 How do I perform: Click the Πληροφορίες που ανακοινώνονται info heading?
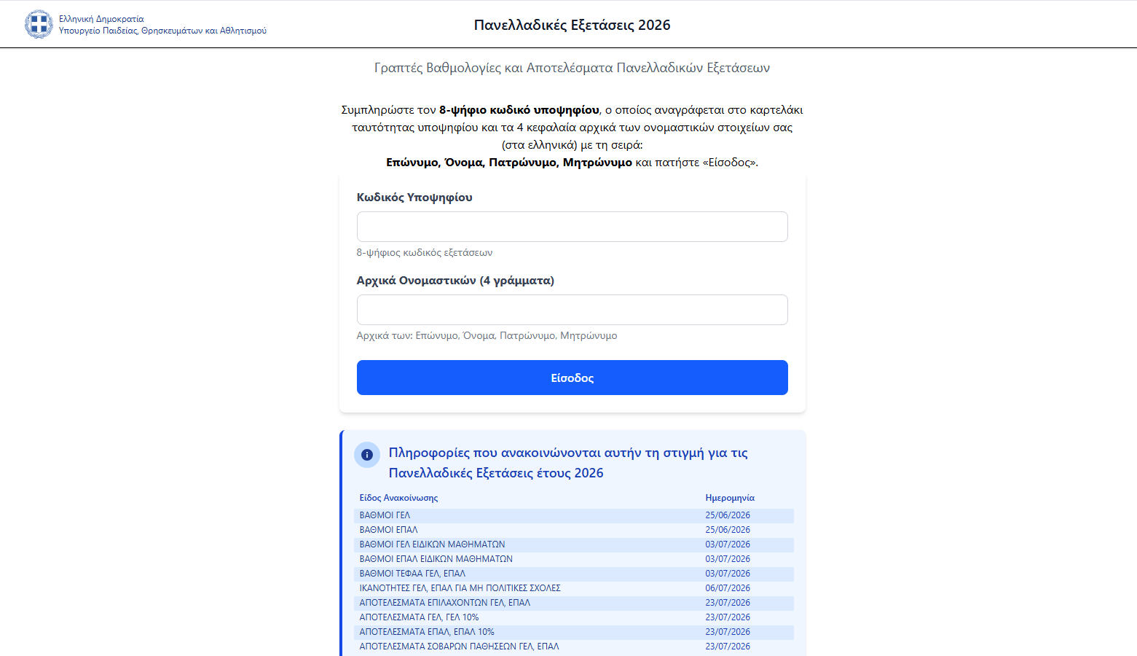click(x=568, y=463)
